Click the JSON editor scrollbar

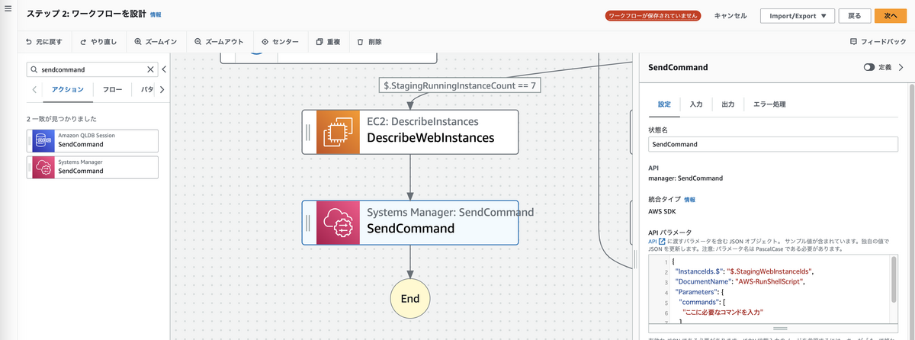point(893,278)
